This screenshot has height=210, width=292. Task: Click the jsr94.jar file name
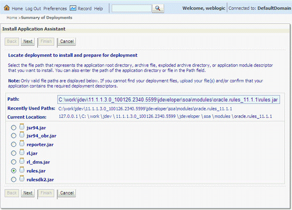(x=36, y=128)
